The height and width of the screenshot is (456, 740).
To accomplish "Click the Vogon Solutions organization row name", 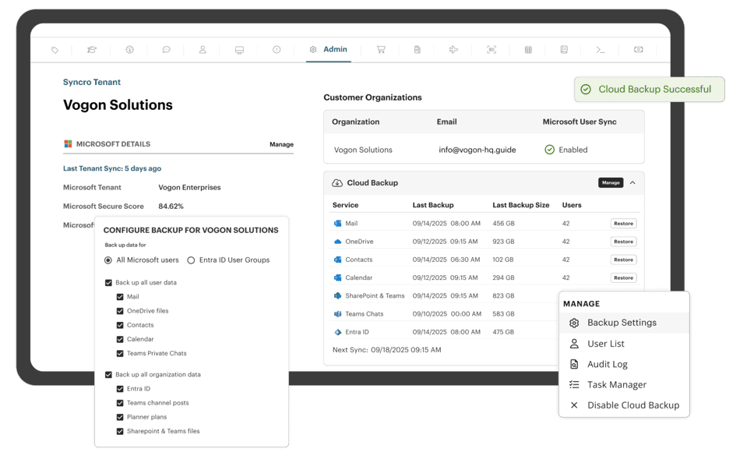I will click(x=363, y=150).
